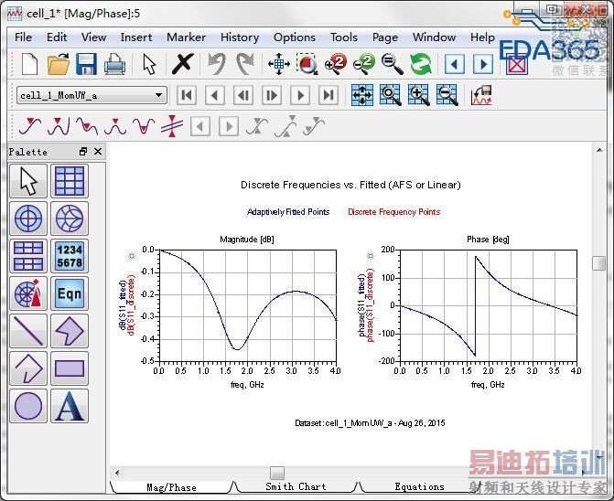Go to next page blue arrow
The height and width of the screenshot is (501, 614).
(x=483, y=64)
